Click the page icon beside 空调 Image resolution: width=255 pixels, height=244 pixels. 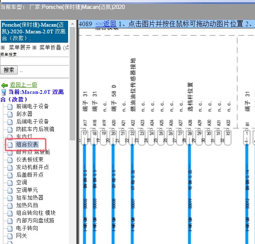point(10,183)
